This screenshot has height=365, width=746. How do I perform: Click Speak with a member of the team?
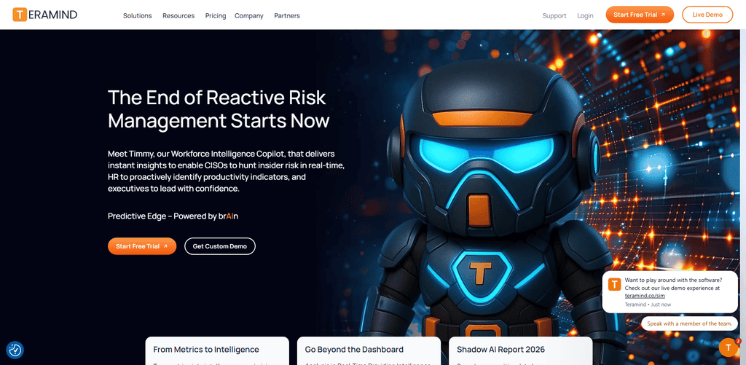pyautogui.click(x=689, y=323)
